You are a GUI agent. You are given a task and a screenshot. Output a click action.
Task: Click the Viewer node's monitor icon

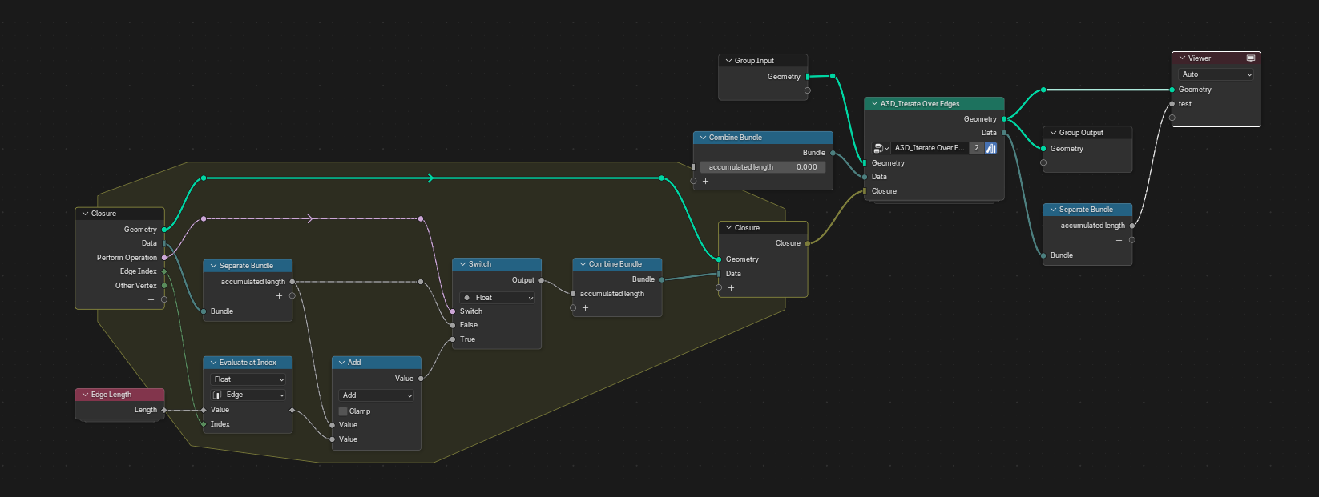tap(1250, 58)
